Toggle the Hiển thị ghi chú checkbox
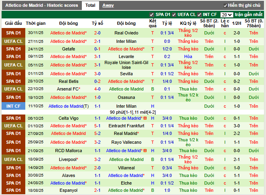 click(225, 6)
